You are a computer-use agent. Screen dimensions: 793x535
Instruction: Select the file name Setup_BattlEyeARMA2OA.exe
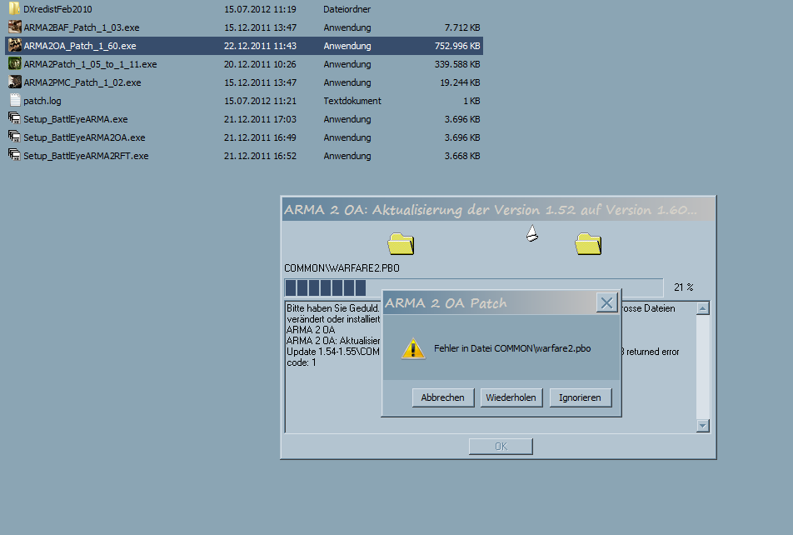pyautogui.click(x=84, y=137)
